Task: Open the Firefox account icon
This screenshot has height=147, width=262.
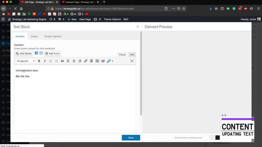Action: 251,9
